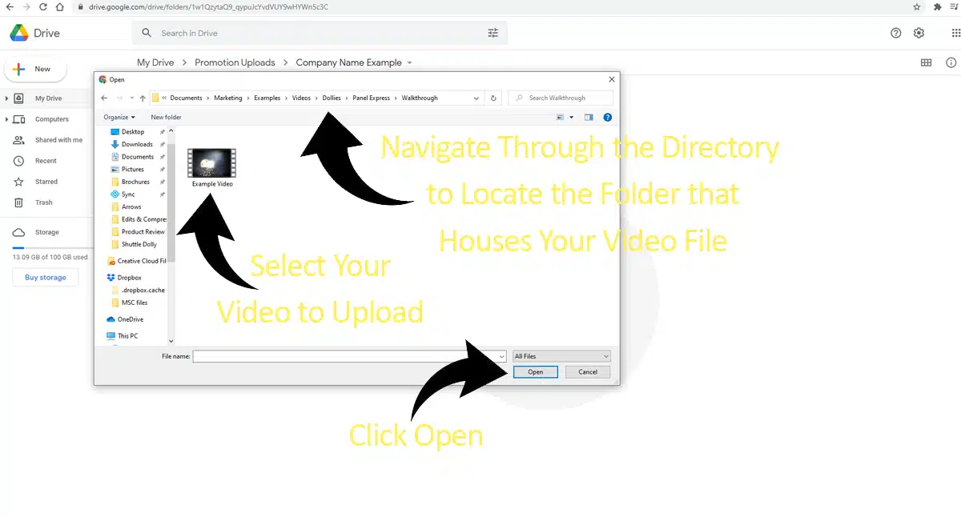Select Starred in the Drive sidebar

pyautogui.click(x=46, y=182)
